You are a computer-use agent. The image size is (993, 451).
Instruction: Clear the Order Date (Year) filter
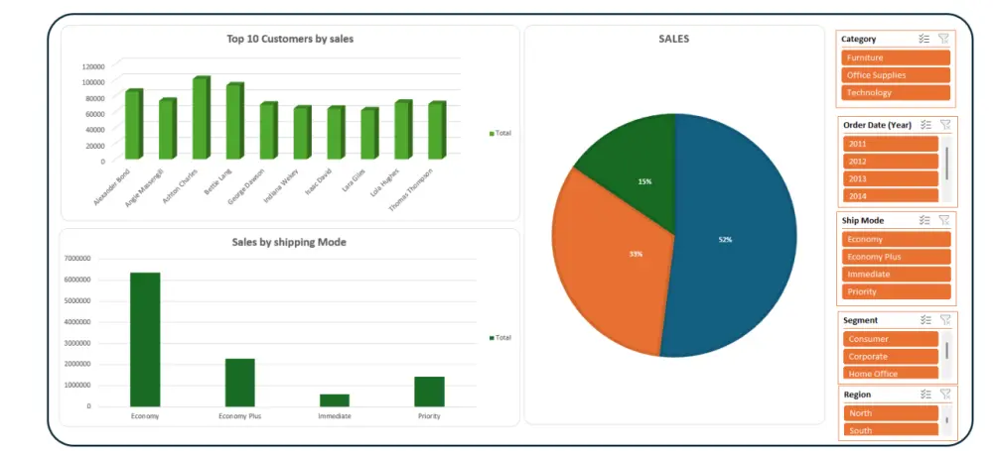tap(945, 125)
